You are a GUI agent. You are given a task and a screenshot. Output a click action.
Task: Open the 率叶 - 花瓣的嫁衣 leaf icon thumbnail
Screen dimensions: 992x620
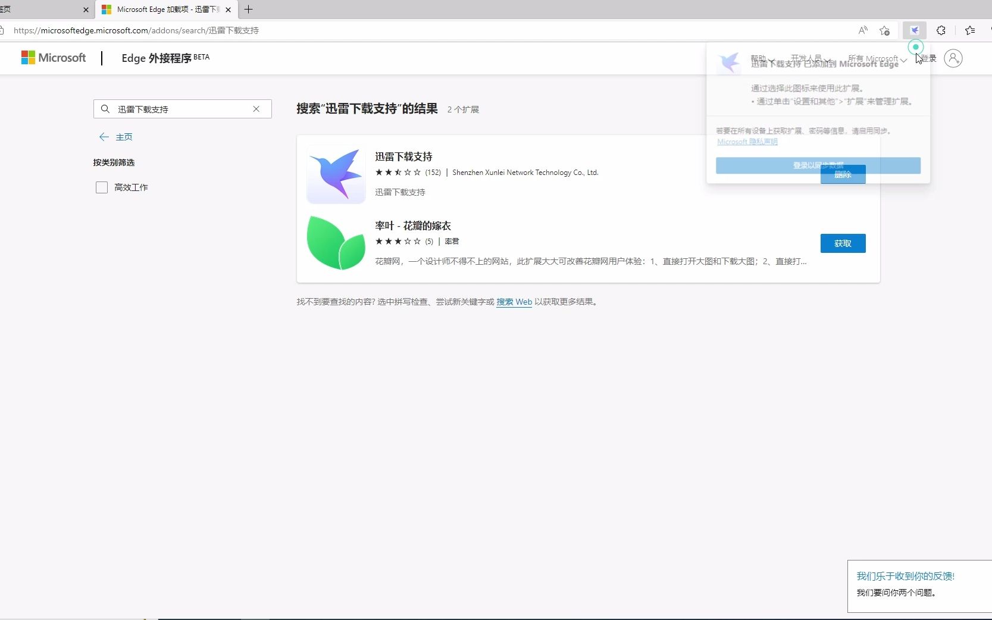point(336,243)
